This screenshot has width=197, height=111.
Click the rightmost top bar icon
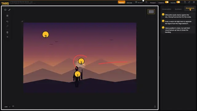pos(194,2)
